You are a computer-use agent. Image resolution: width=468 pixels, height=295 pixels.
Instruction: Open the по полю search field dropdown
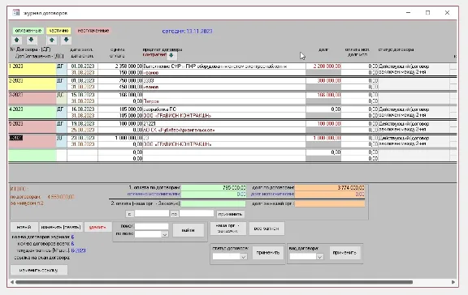click(164, 234)
